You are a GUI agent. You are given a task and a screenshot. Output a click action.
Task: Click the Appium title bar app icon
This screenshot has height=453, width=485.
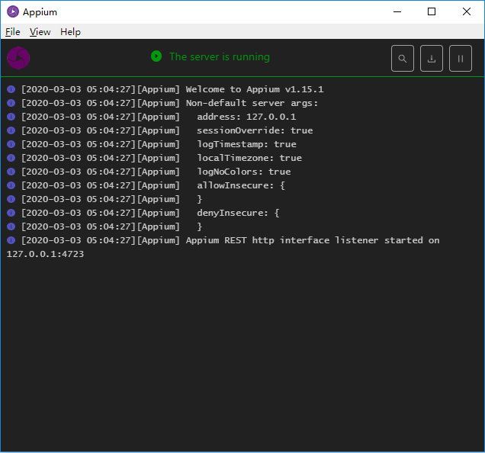13,11
